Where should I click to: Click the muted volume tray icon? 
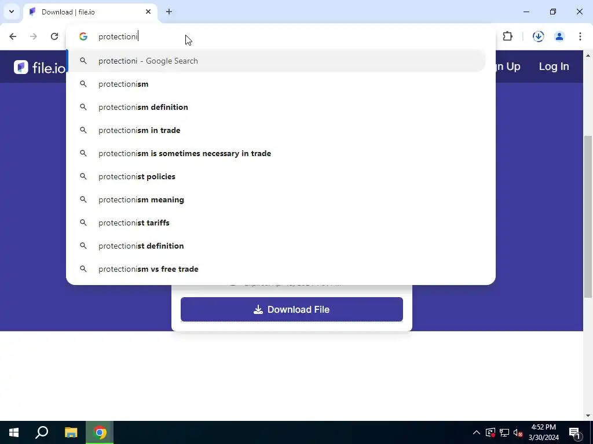(518, 432)
